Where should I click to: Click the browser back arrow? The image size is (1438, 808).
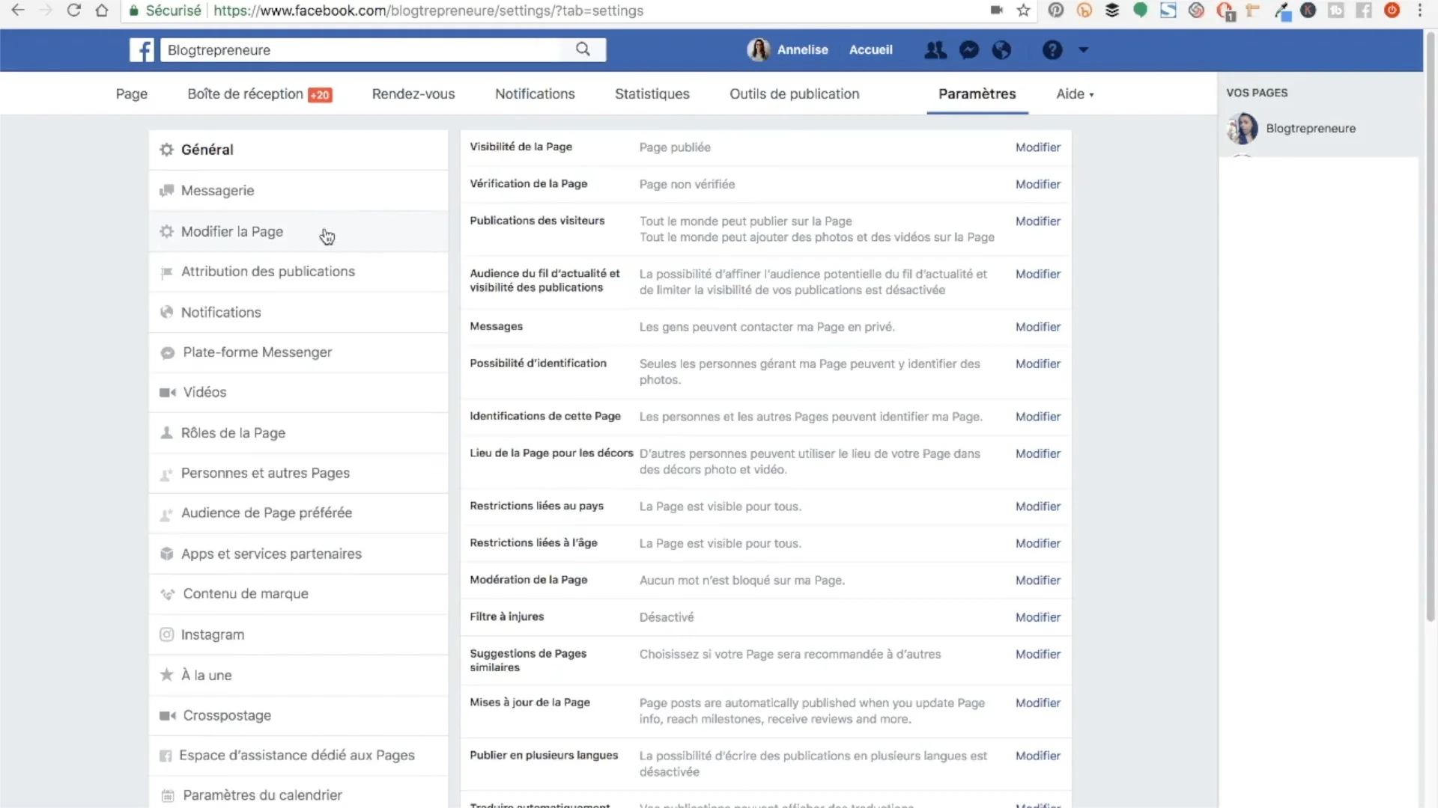[x=18, y=10]
